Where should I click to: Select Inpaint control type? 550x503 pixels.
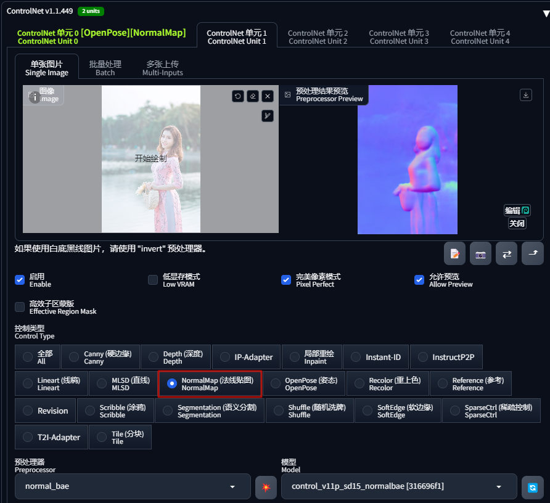312,357
